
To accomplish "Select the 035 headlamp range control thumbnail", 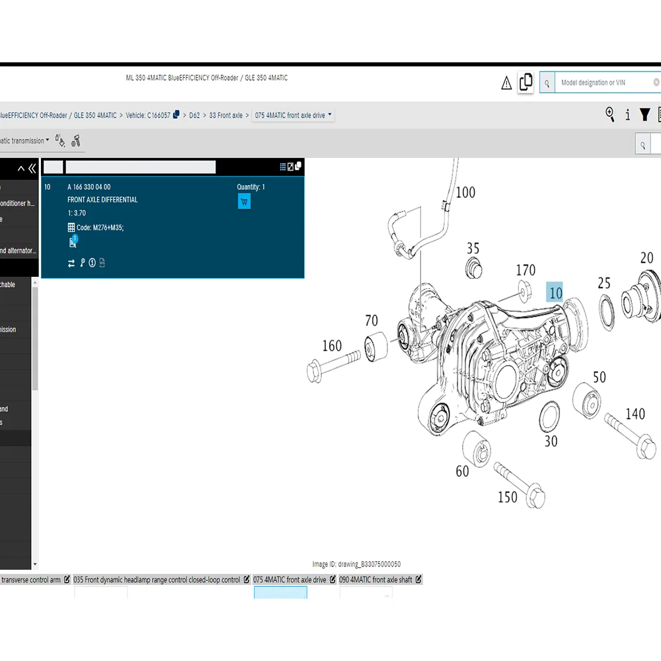I will [100, 592].
